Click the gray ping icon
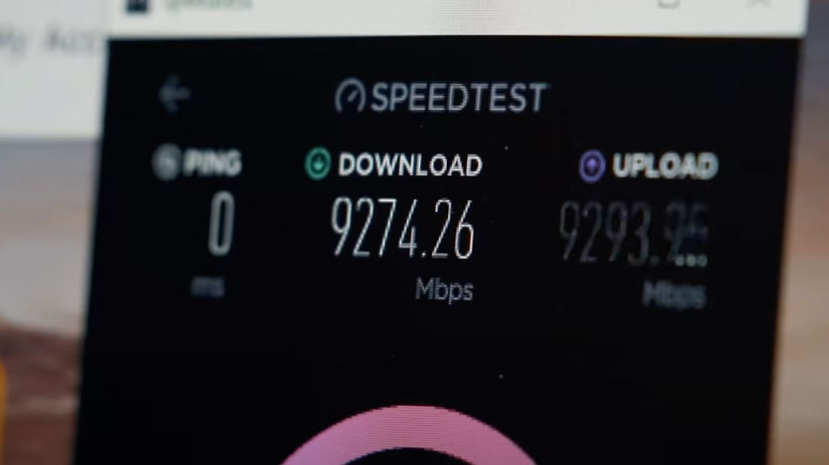 coord(165,162)
